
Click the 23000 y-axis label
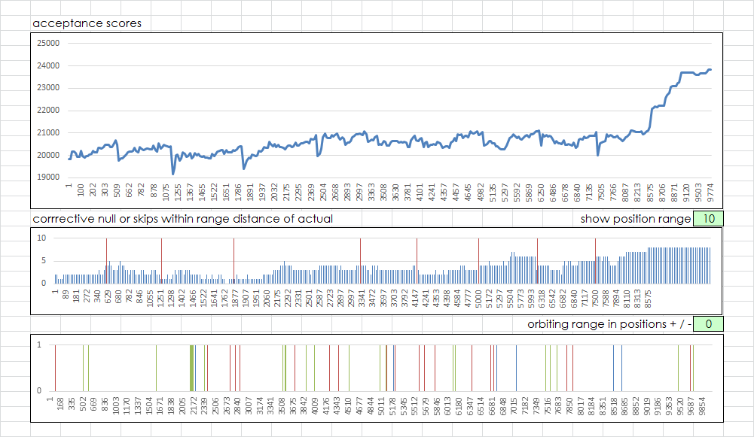[x=48, y=88]
